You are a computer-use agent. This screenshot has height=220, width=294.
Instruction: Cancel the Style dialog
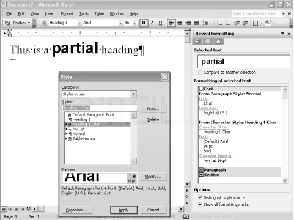[153, 210]
